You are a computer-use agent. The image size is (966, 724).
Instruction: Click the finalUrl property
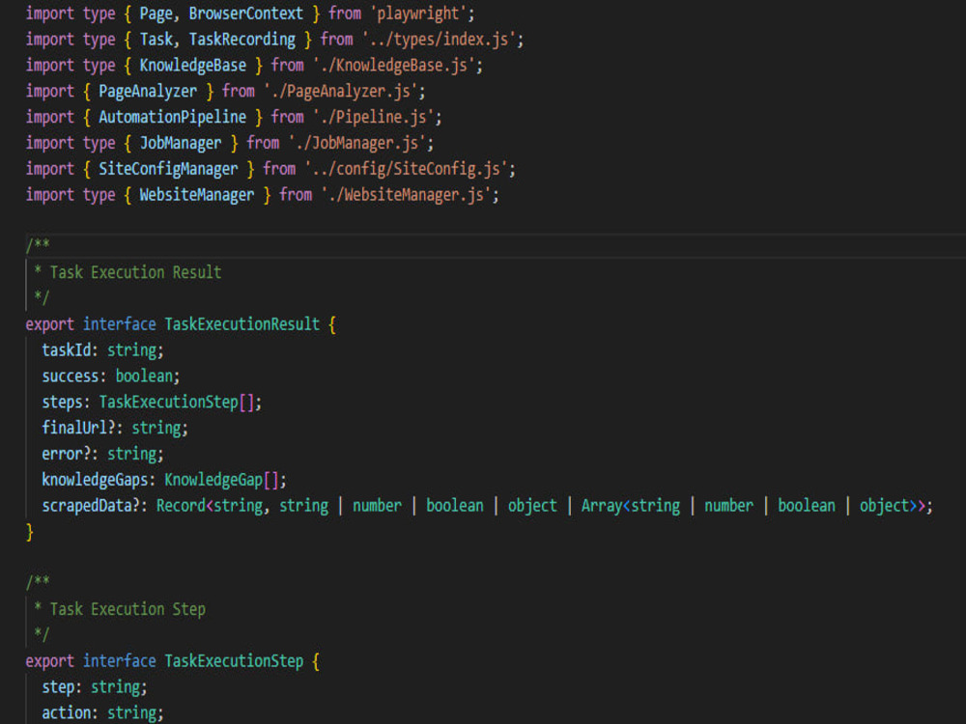pyautogui.click(x=74, y=428)
